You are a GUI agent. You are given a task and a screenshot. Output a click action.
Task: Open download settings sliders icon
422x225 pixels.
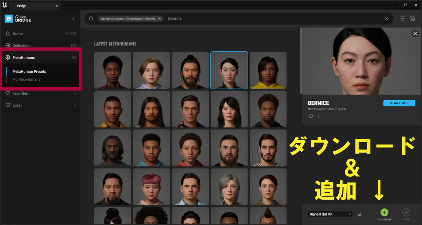point(360,214)
